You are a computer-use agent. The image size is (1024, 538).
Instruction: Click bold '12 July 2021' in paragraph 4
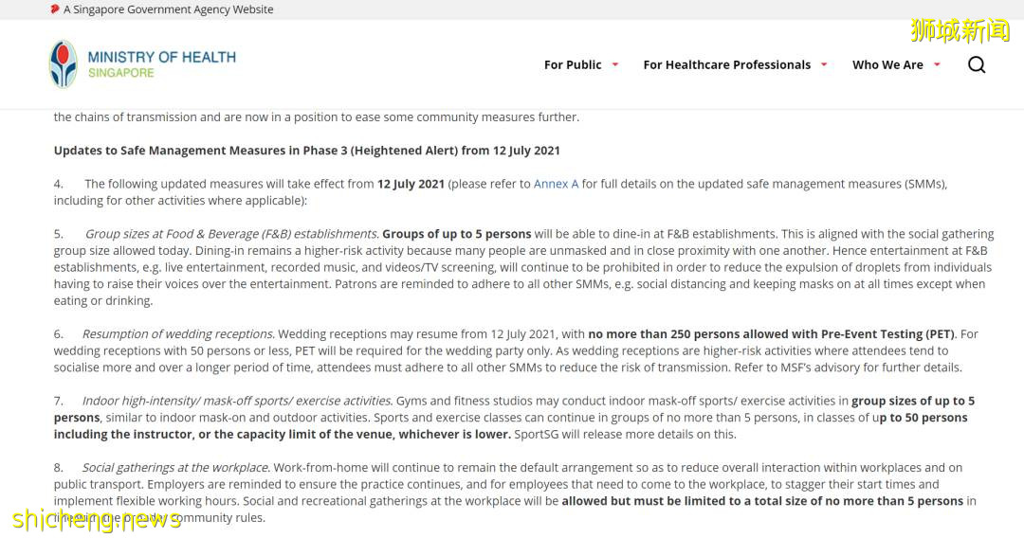[411, 184]
